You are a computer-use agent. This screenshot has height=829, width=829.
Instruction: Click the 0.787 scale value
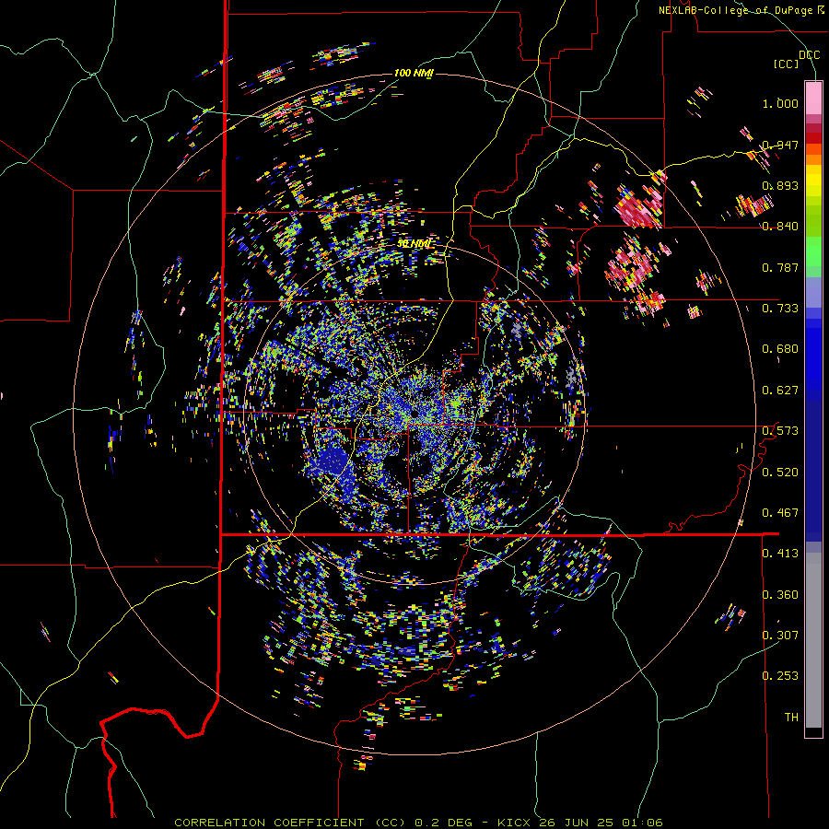click(x=780, y=267)
